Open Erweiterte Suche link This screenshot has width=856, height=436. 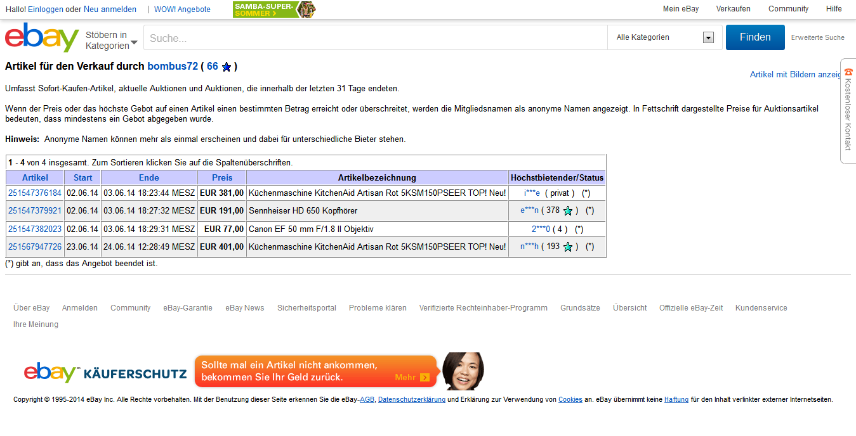[818, 37]
